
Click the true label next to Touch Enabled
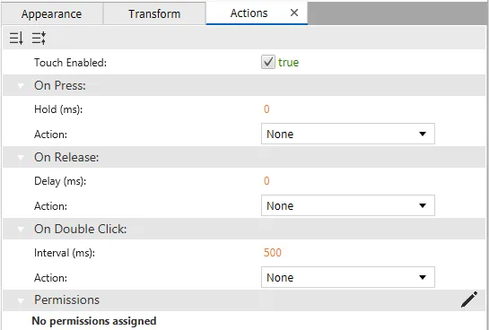tap(289, 62)
